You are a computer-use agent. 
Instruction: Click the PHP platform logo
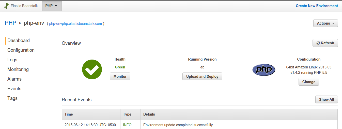[264, 70]
